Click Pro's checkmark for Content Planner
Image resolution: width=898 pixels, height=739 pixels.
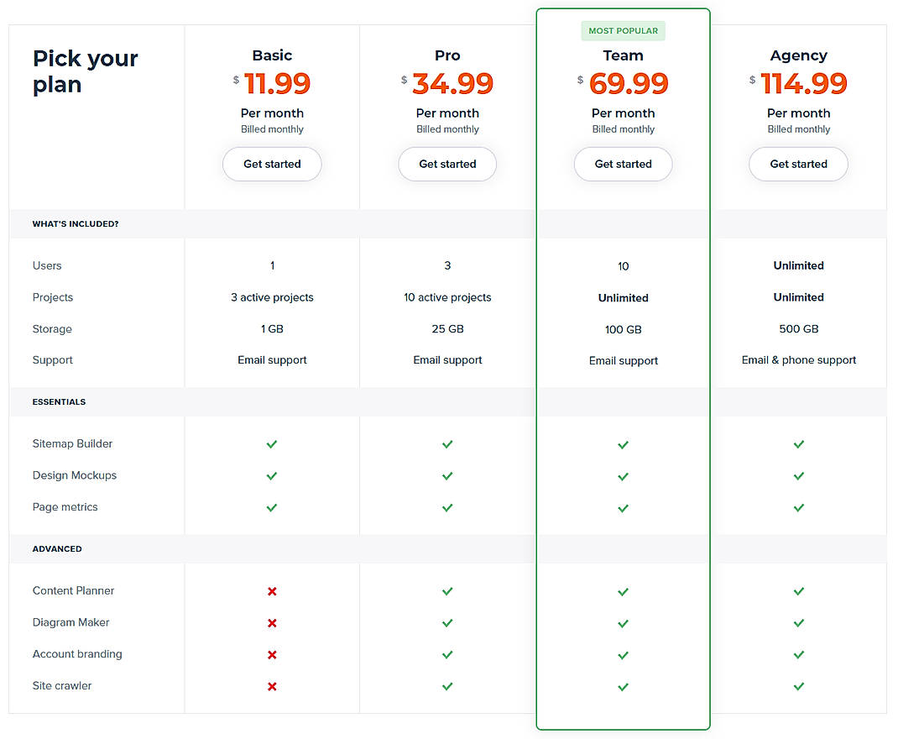(447, 590)
